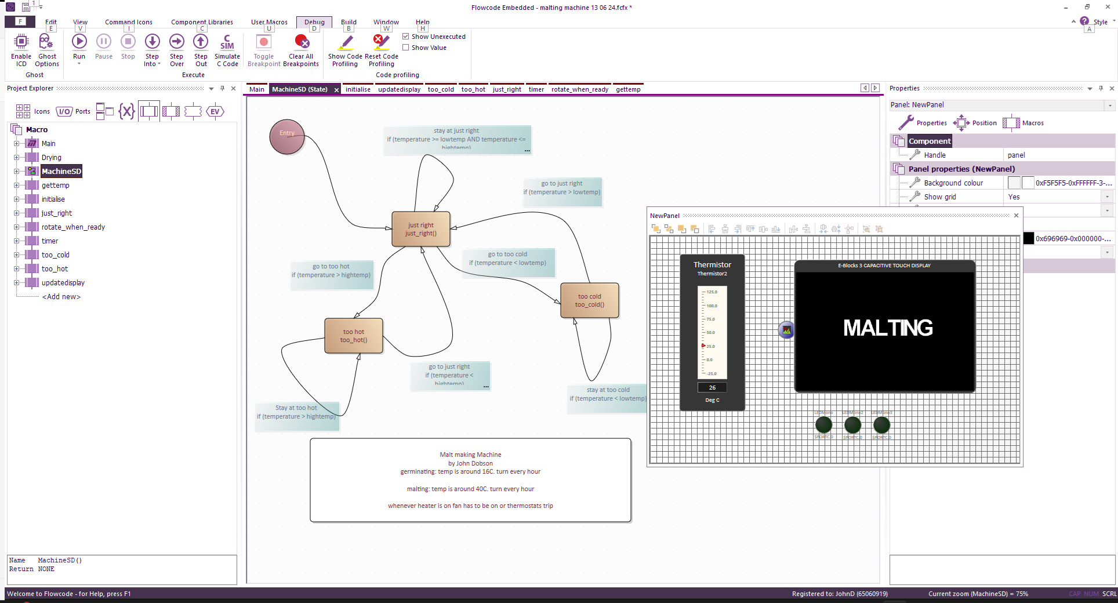Click the Add new macro link

click(x=61, y=297)
